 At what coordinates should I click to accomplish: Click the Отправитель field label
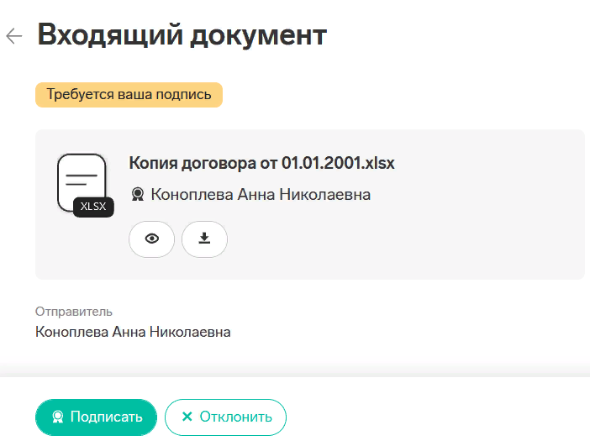(x=74, y=312)
